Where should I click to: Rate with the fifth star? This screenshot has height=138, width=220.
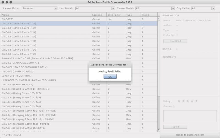click(x=196, y=101)
